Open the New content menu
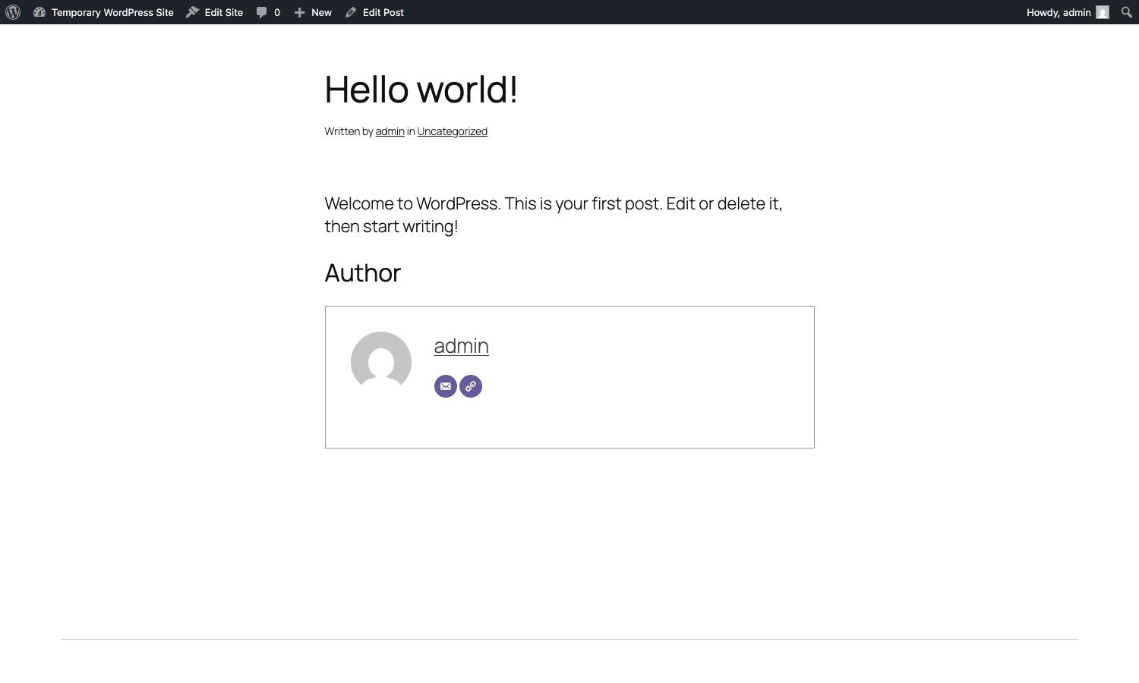 click(x=313, y=12)
